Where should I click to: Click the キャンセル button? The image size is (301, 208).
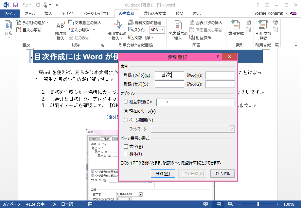tap(222, 173)
